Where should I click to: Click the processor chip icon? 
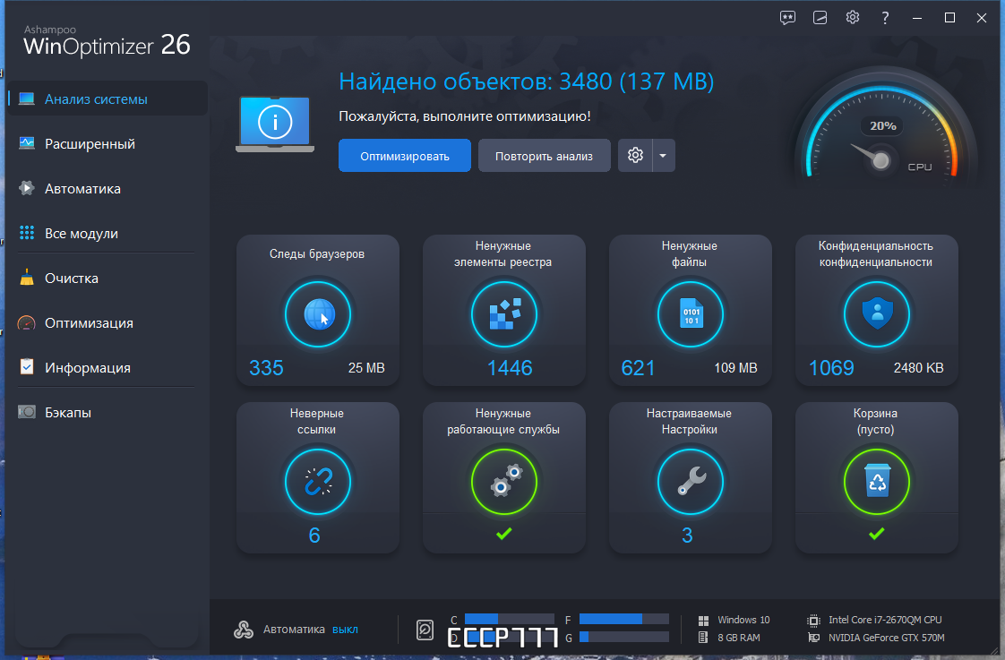coord(813,621)
